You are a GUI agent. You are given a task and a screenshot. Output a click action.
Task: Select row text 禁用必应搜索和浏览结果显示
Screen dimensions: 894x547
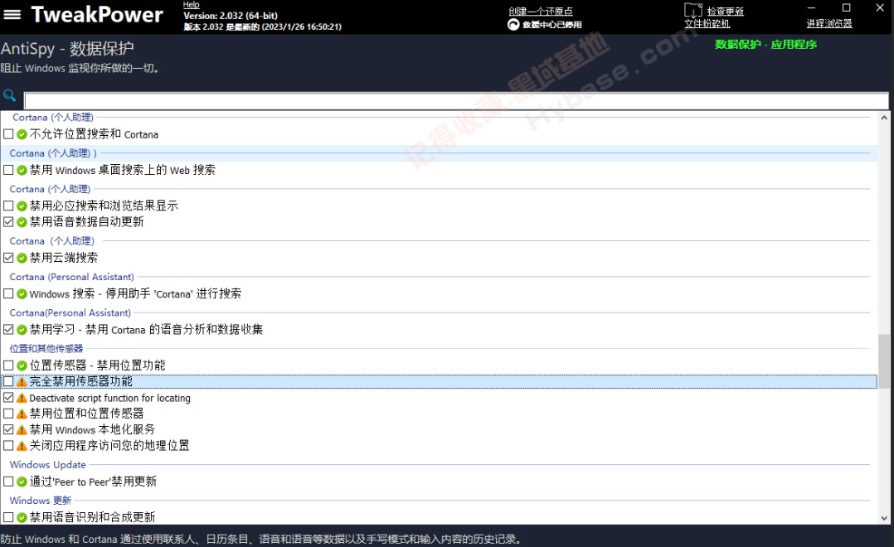[x=104, y=206]
